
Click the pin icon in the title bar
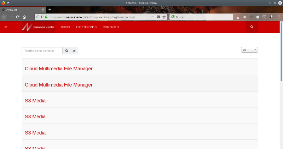click(x=8, y=3)
